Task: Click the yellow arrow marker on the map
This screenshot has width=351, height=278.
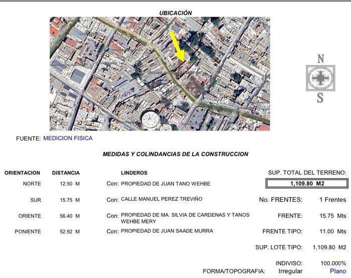Action: pyautogui.click(x=177, y=46)
